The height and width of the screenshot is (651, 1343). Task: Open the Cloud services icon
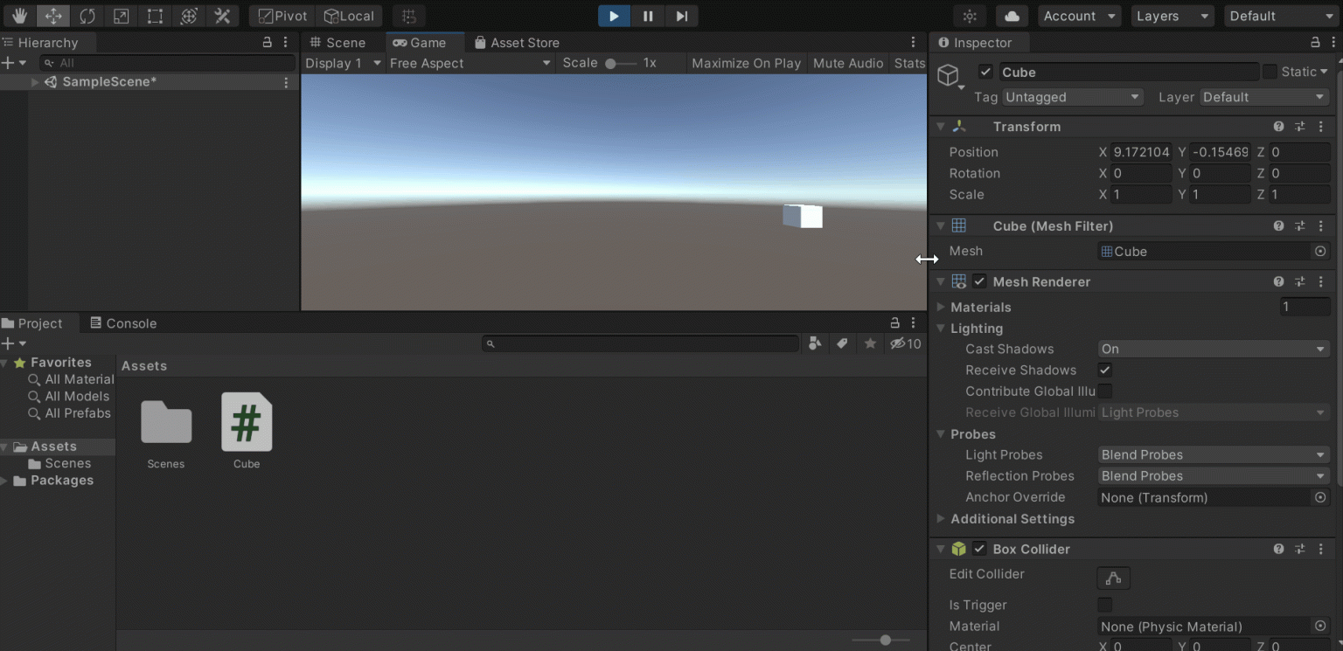pos(1012,16)
